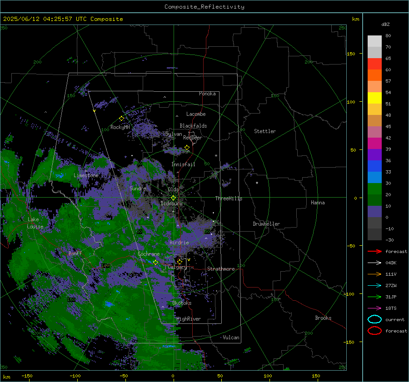This screenshot has height=382, width=409.
Task: Click the Brooks map label
Action: tap(323, 318)
